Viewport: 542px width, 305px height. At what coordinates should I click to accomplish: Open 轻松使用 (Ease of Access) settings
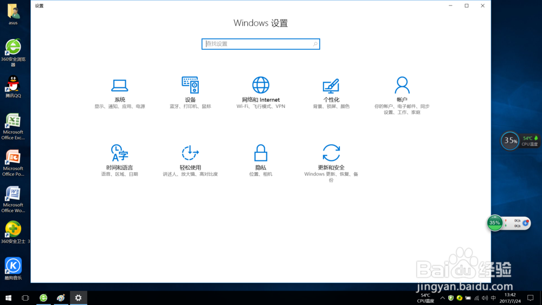pyautogui.click(x=190, y=160)
